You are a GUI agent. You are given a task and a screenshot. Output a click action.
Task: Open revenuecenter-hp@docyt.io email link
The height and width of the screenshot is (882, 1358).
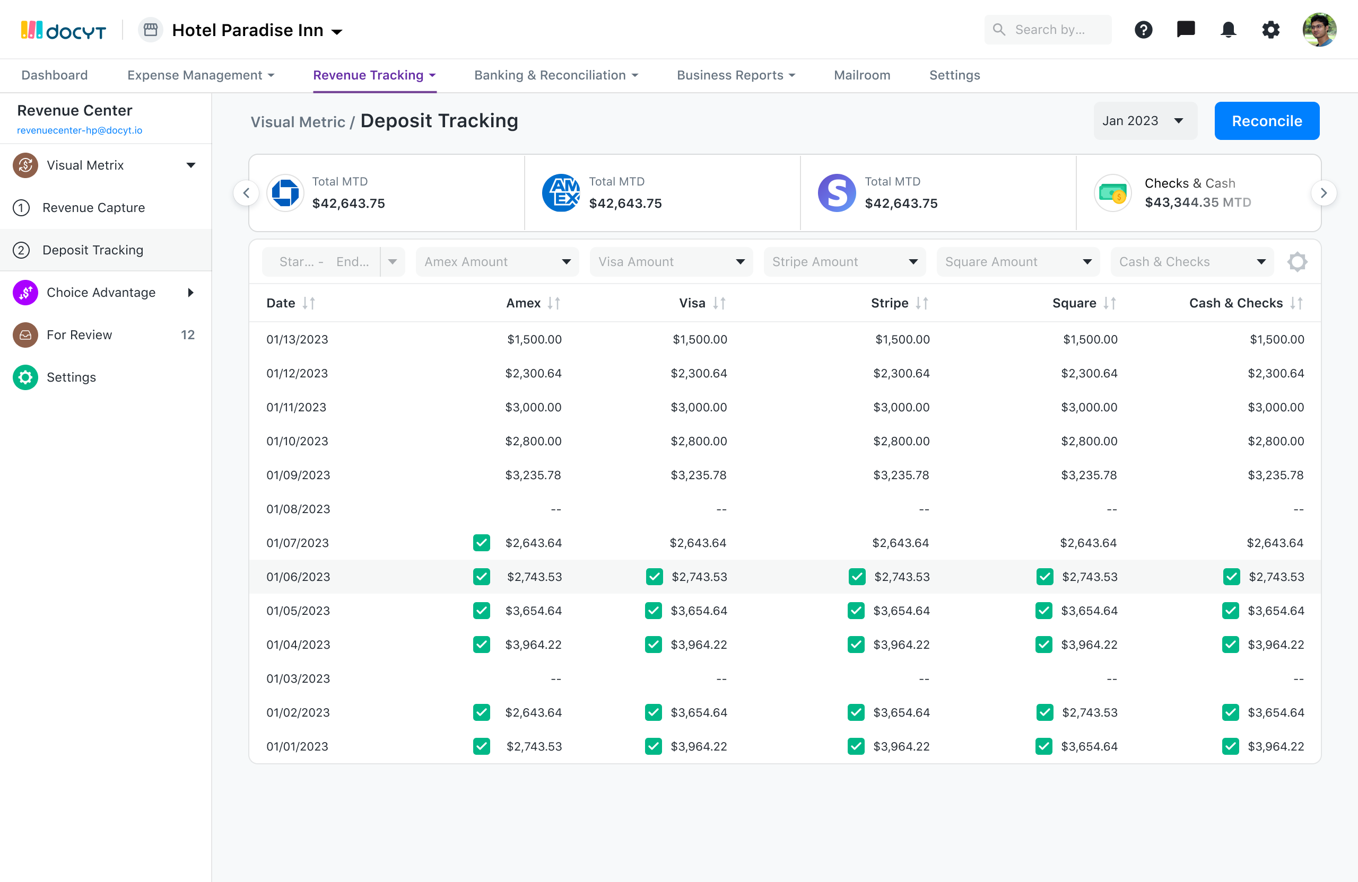pos(80,130)
